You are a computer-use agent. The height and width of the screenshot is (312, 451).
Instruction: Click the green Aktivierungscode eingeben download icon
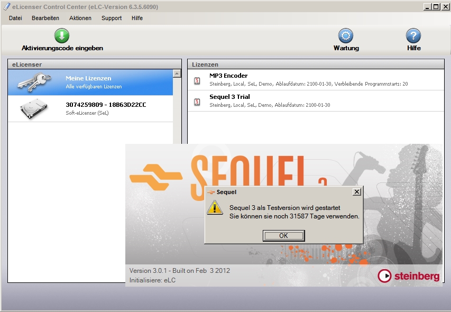coord(62,35)
